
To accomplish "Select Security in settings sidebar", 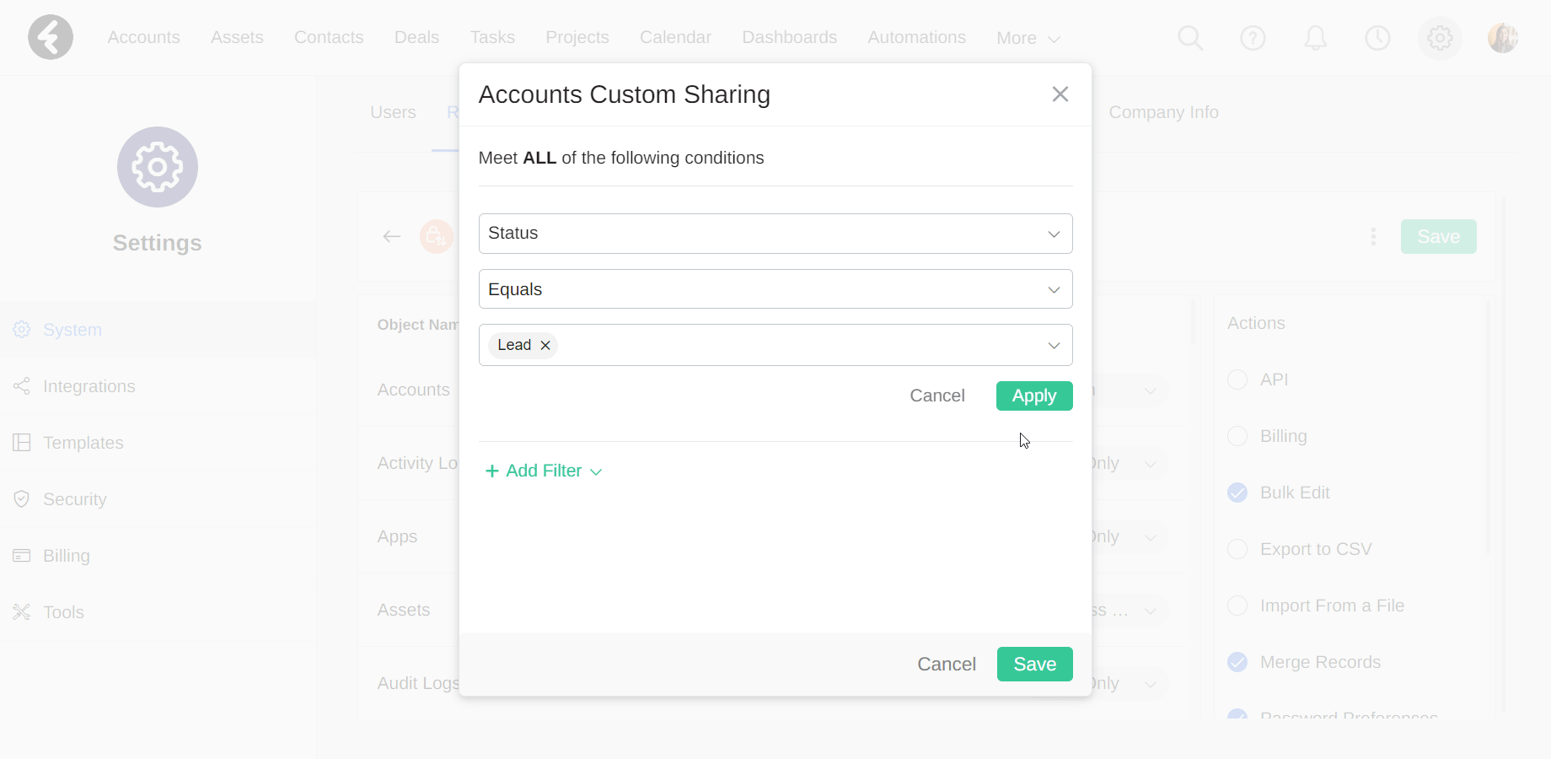I will point(75,499).
